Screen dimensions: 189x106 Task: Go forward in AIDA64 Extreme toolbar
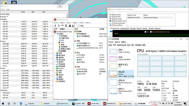pos(59,26)
